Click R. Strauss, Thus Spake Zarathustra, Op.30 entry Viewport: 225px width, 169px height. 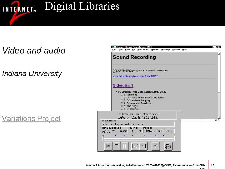142,92
